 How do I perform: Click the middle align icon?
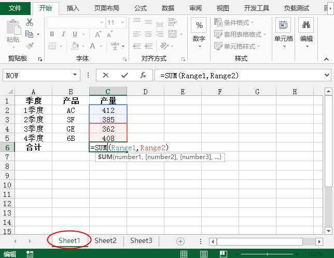pyautogui.click(x=148, y=22)
